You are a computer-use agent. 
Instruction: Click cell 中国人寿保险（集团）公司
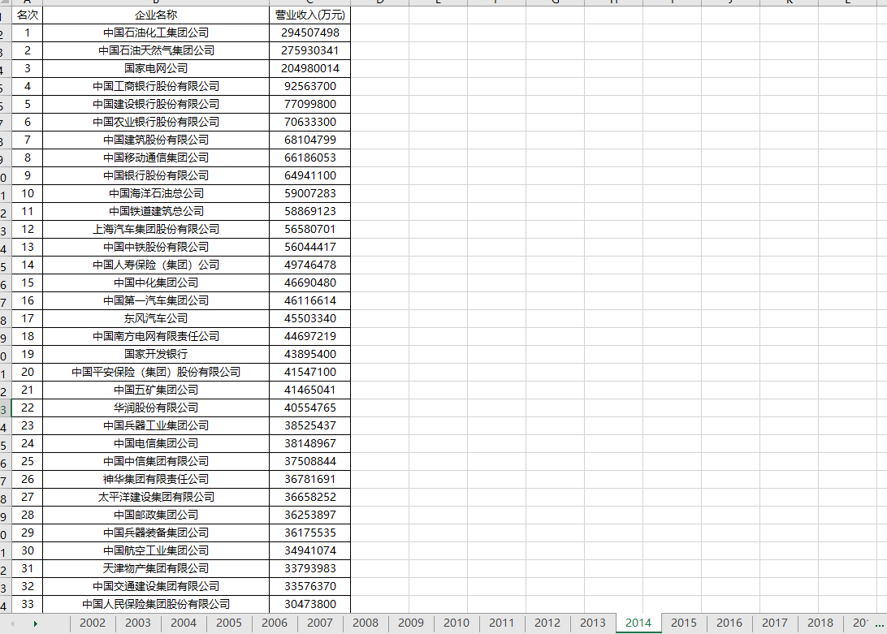156,265
